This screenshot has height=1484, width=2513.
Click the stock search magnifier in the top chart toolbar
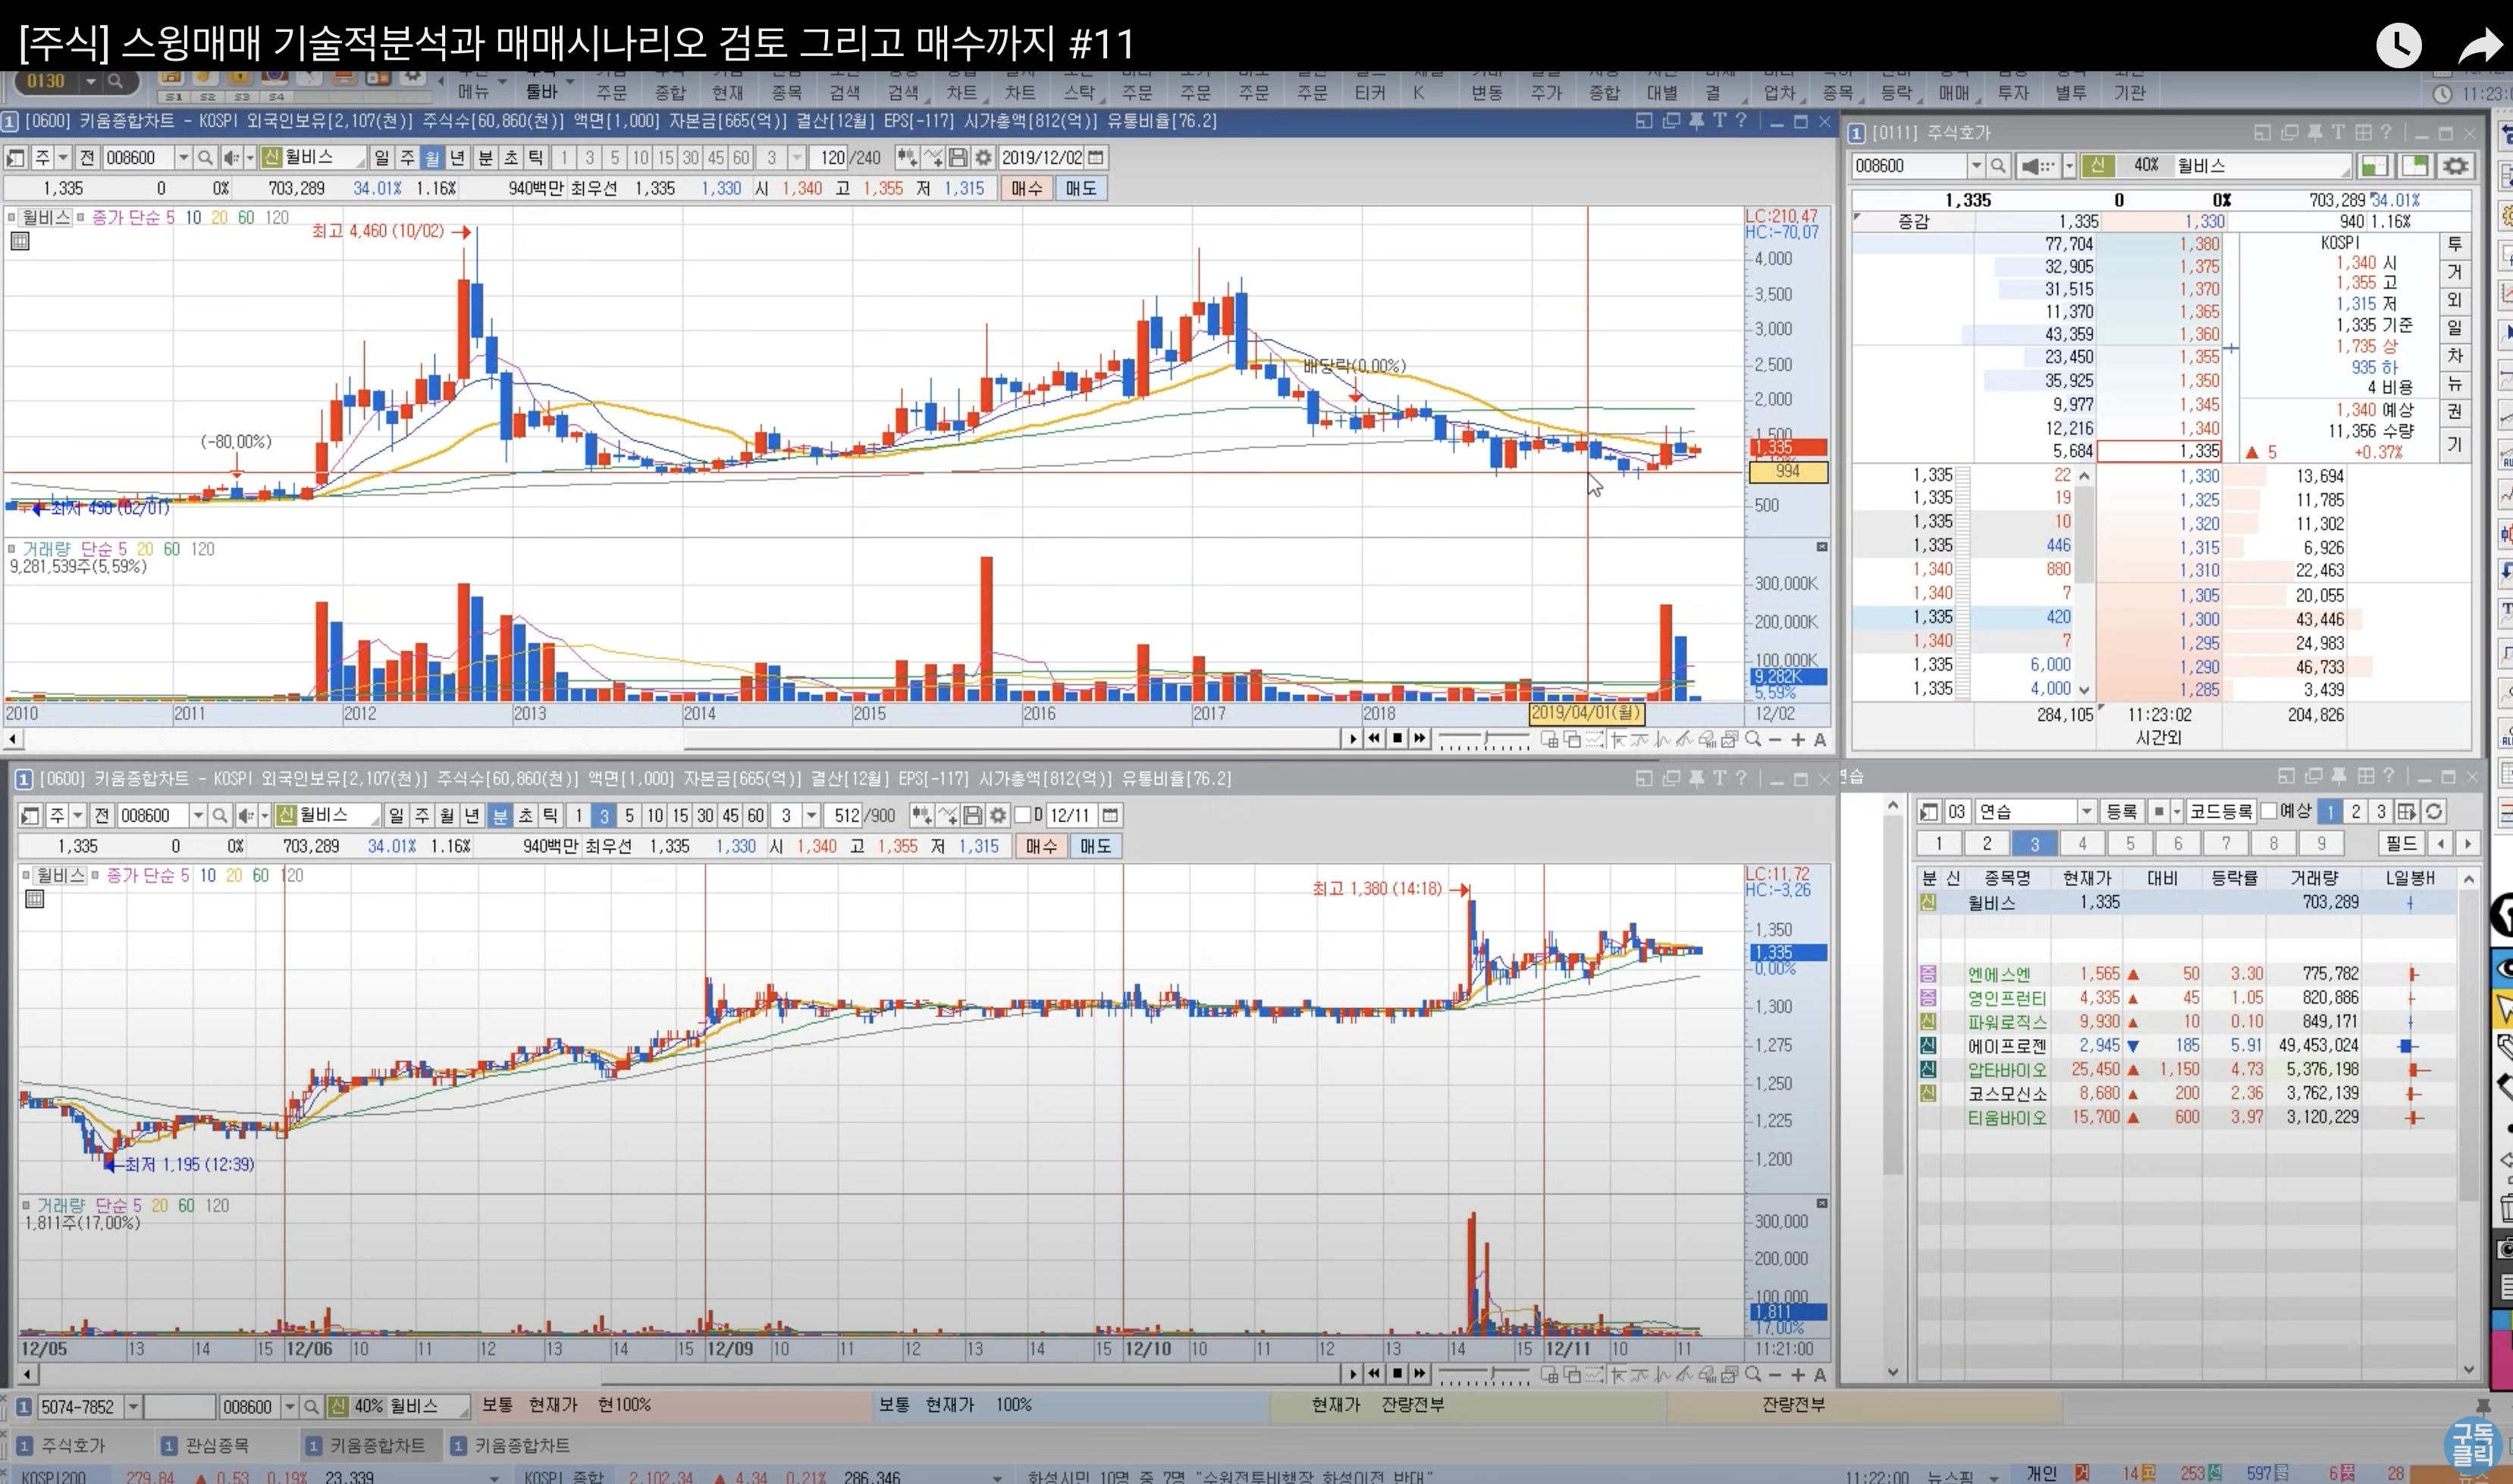205,158
